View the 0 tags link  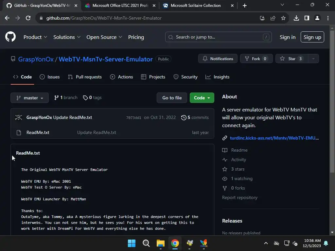click(92, 97)
